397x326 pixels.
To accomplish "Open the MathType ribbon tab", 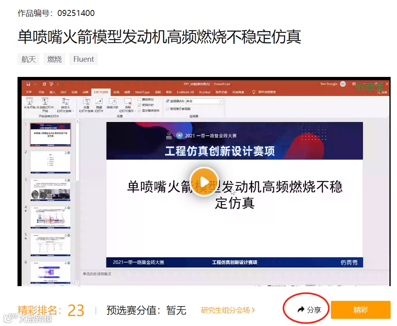I will click(x=142, y=92).
